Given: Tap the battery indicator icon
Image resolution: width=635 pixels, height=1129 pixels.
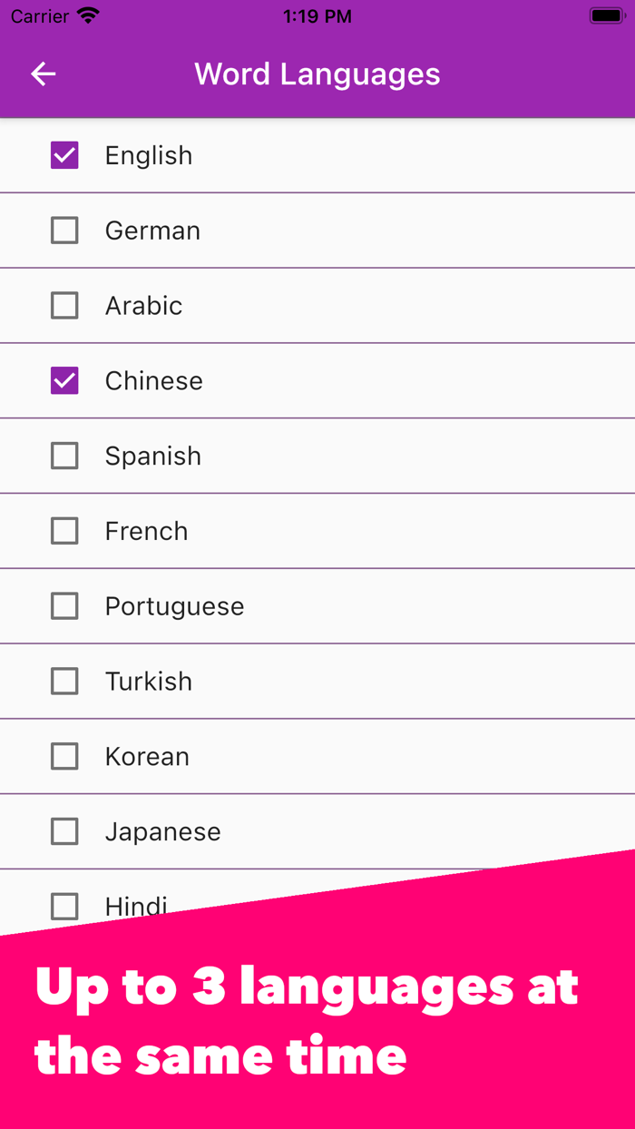Looking at the screenshot, I should [606, 16].
